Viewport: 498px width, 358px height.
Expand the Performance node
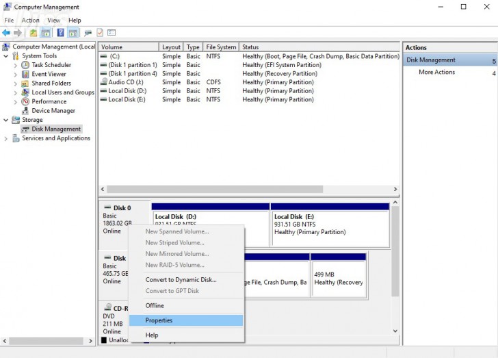point(15,102)
